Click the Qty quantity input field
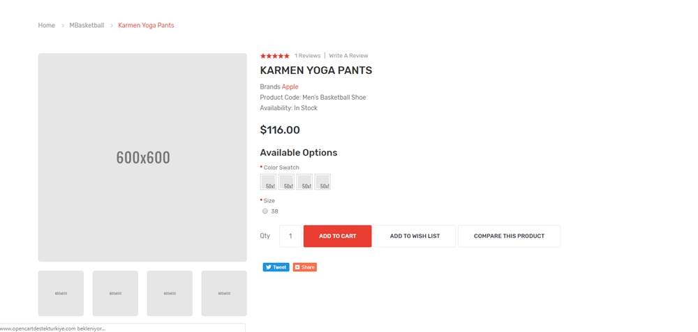 pyautogui.click(x=290, y=236)
